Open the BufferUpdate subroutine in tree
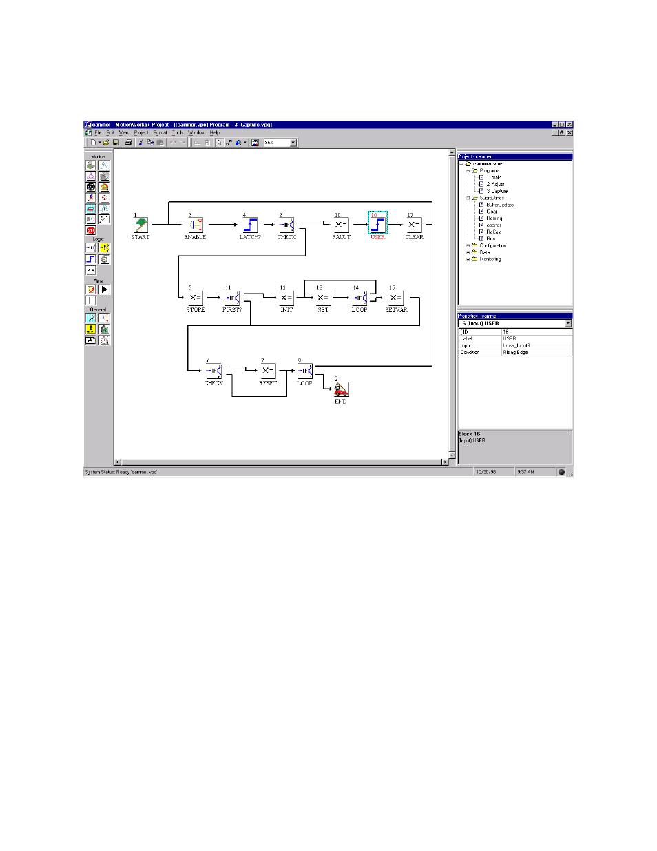Screen dimensions: 657x851 click(499, 205)
